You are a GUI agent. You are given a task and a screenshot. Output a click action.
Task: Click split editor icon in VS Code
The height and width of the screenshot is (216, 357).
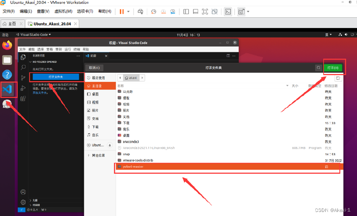tap(228, 56)
